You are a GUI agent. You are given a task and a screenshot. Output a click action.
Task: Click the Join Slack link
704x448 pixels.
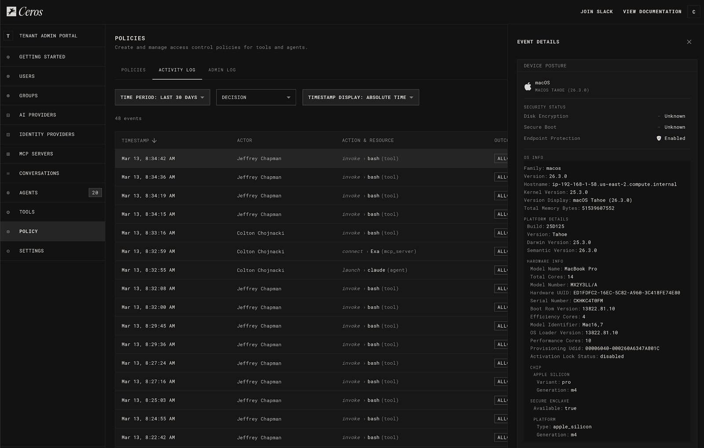(x=596, y=11)
